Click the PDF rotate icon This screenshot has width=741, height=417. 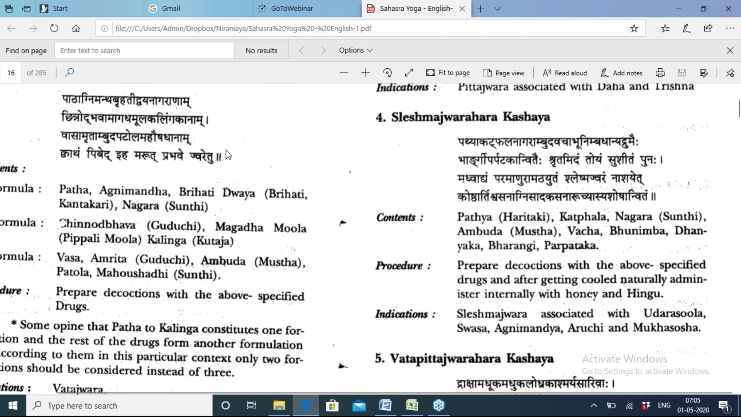point(387,73)
